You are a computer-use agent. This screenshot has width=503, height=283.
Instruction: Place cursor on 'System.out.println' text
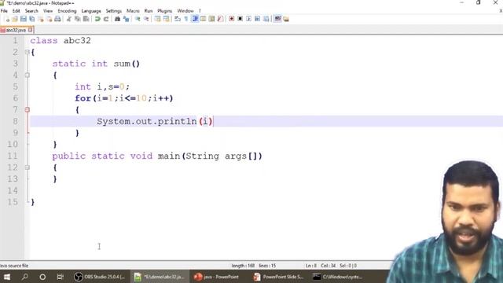(x=147, y=121)
